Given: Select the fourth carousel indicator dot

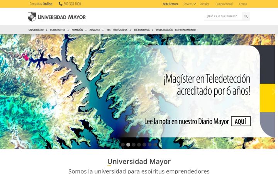Looking at the screenshot, I should coord(139,145).
